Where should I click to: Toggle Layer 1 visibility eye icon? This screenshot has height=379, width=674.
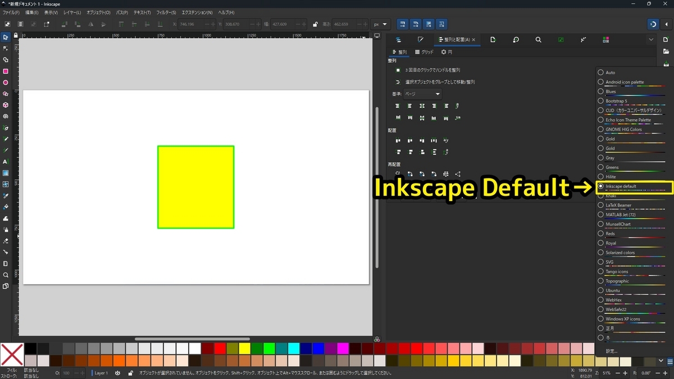click(x=118, y=372)
